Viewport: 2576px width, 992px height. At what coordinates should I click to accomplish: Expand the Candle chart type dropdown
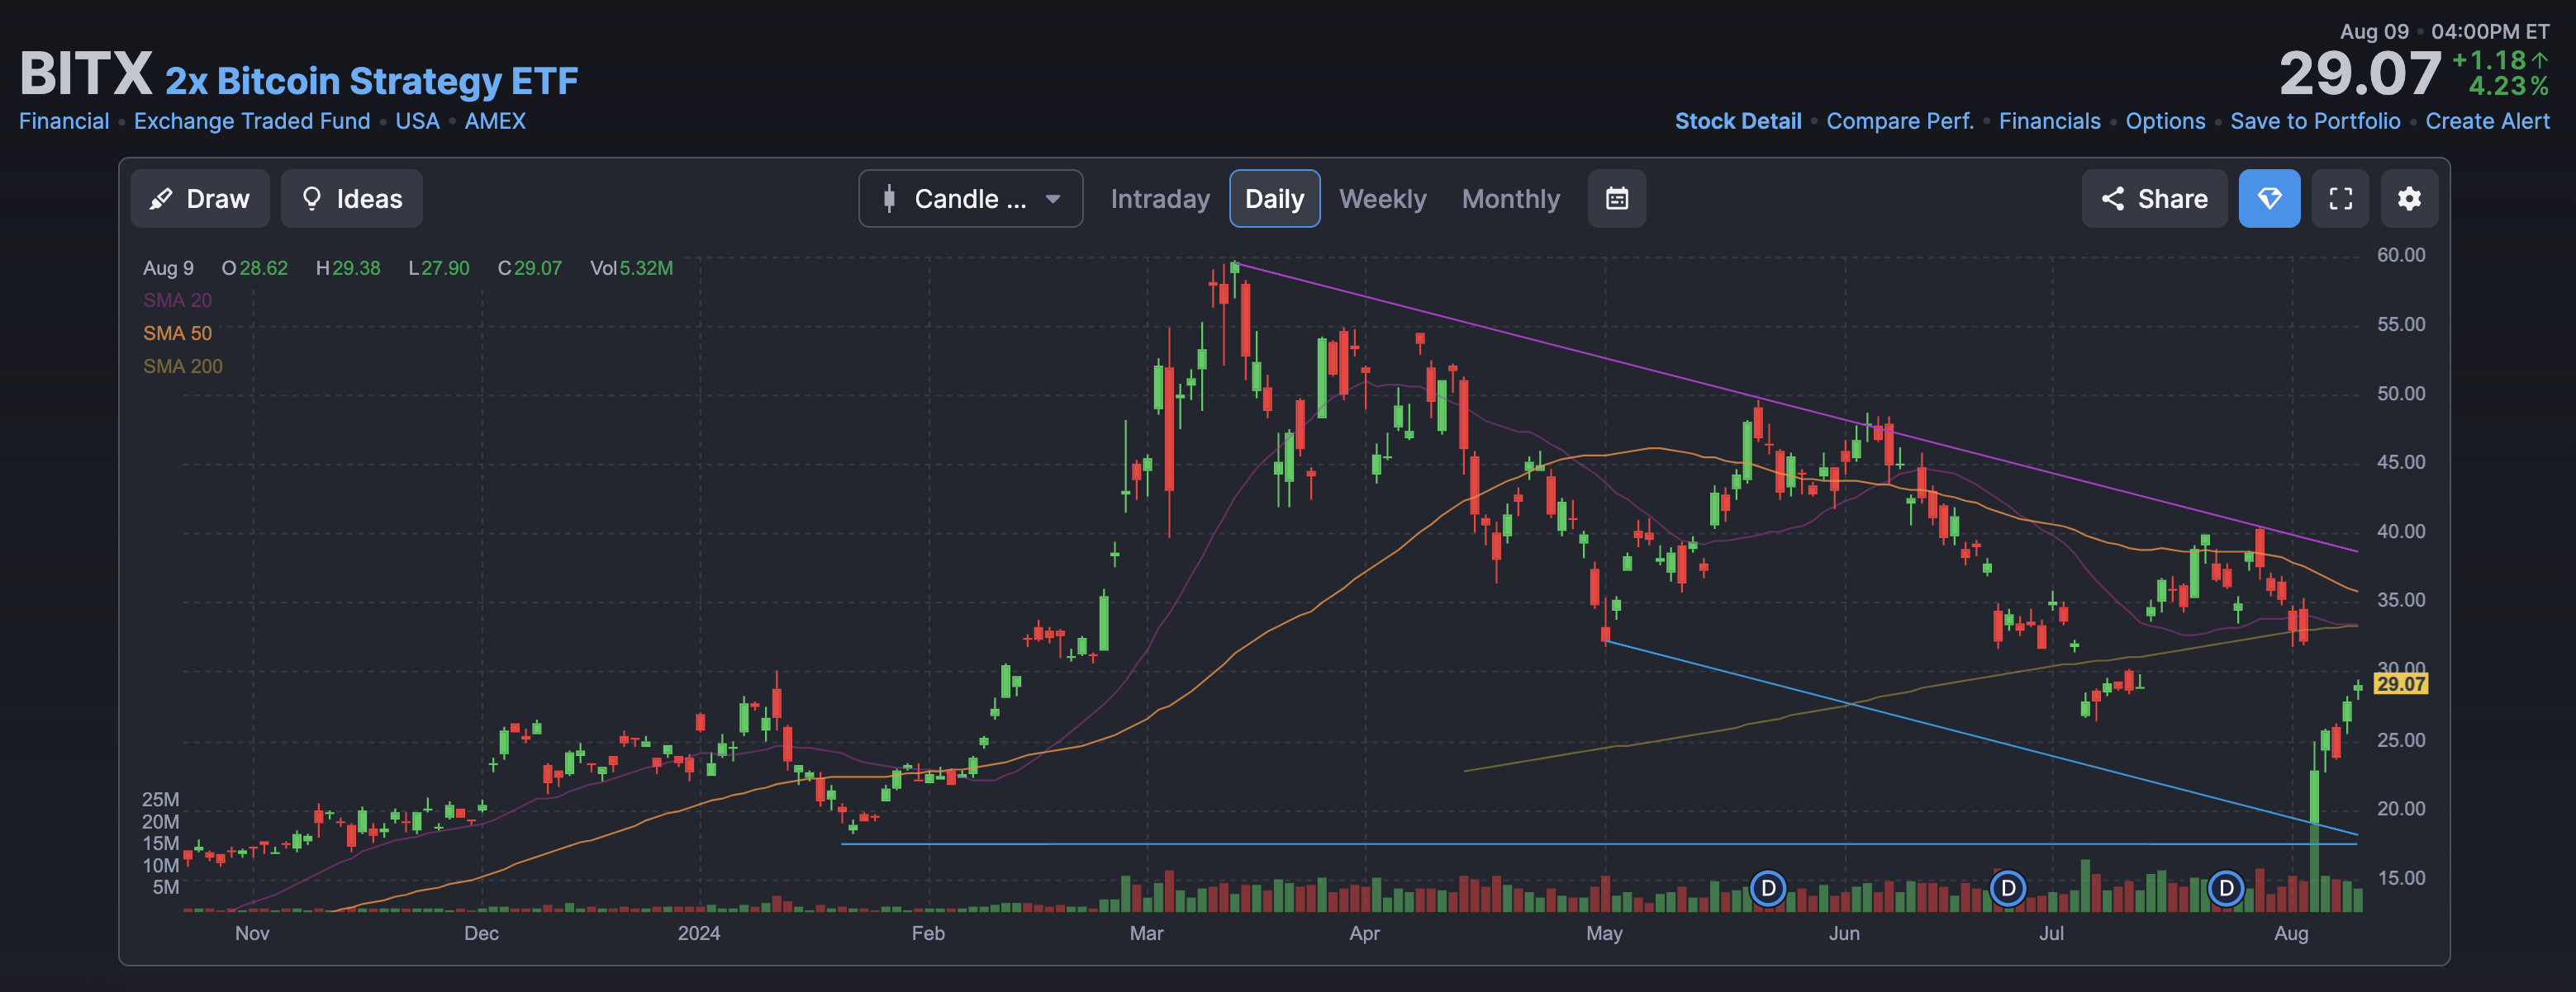pos(970,199)
